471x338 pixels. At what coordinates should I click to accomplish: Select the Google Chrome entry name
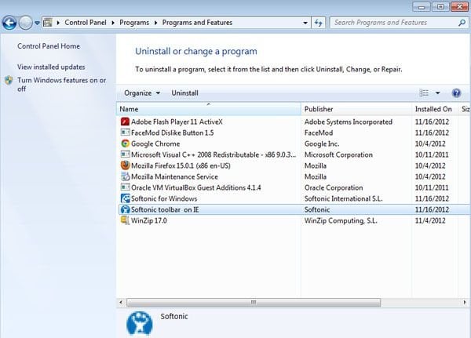click(155, 144)
